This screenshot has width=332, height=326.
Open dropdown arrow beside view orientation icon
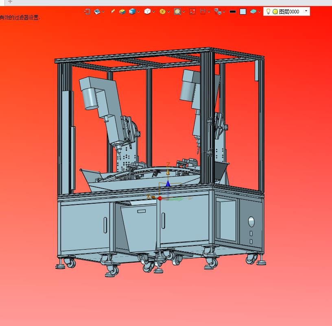click(x=103, y=12)
